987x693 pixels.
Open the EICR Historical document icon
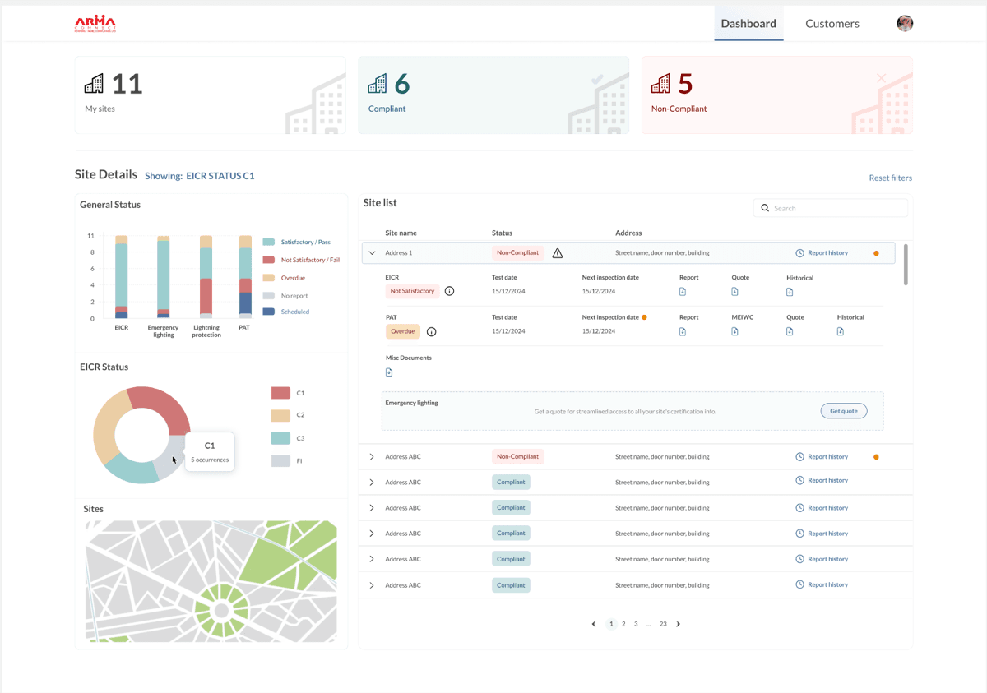790,292
